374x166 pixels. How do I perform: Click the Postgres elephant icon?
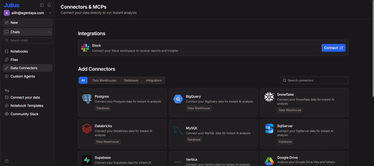coord(87,99)
